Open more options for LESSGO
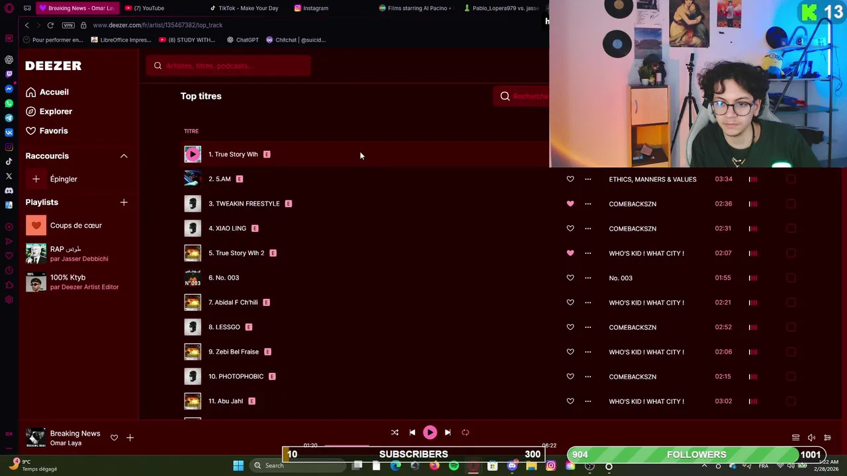This screenshot has width=847, height=476. (x=588, y=327)
